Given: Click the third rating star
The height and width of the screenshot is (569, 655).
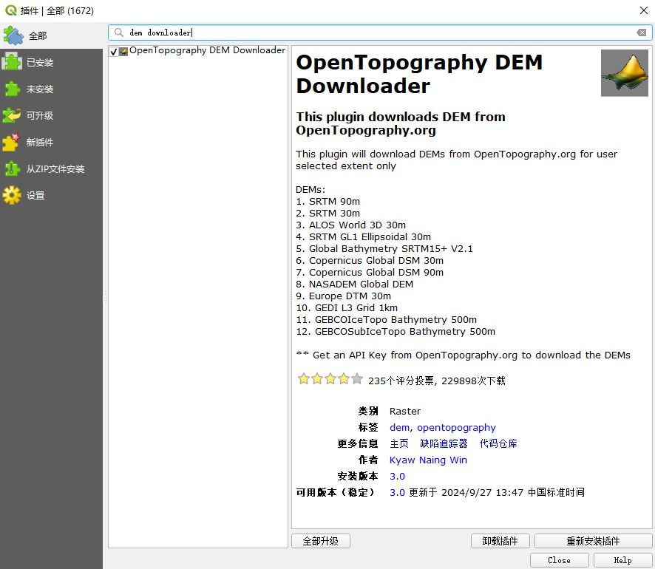Looking at the screenshot, I should point(330,379).
